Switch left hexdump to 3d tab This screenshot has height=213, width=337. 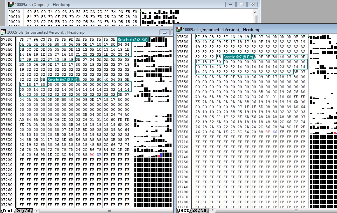(28, 211)
